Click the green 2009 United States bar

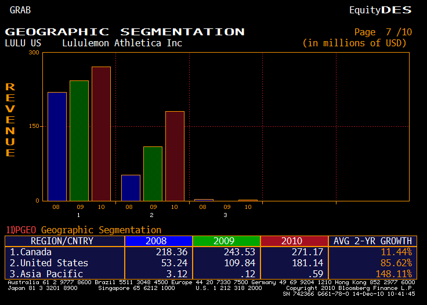pyautogui.click(x=153, y=174)
